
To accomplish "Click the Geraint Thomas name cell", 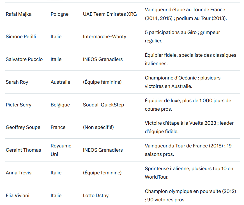I will (23, 150).
